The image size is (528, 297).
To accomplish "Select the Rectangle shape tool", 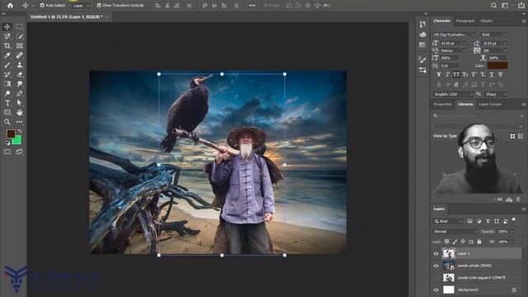I will [7, 112].
